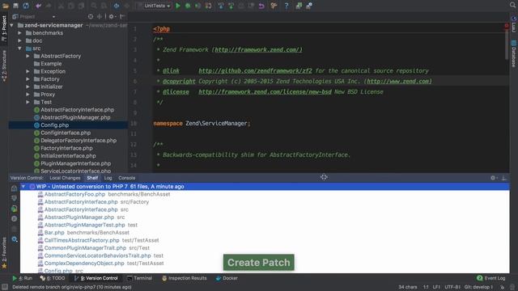Start debugging with the green bug icon
The height and width of the screenshot is (291, 518).
pyautogui.click(x=188, y=6)
